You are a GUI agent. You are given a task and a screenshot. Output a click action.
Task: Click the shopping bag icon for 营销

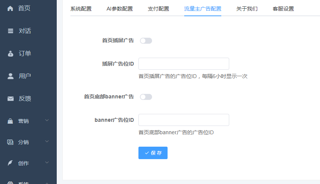pyautogui.click(x=11, y=121)
